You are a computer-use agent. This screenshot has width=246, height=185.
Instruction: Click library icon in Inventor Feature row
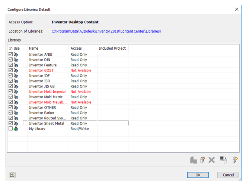pos(16,65)
